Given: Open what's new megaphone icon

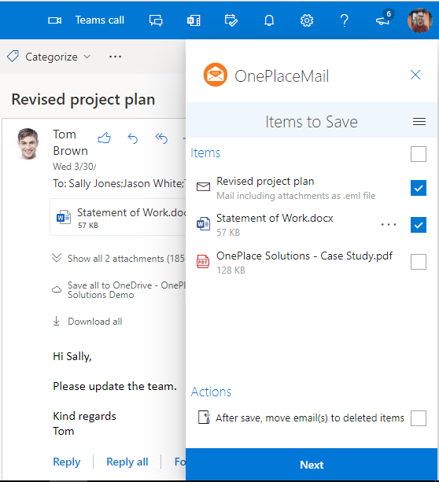Looking at the screenshot, I should [383, 20].
